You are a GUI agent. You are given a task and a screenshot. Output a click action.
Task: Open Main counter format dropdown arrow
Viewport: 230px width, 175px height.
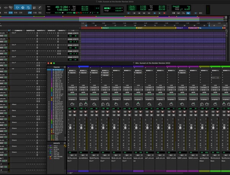coord(69,7)
